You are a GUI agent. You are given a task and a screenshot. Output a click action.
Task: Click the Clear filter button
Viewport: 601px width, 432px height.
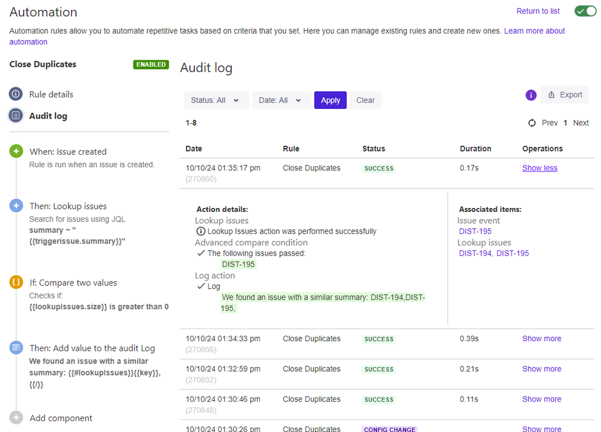[x=365, y=100]
